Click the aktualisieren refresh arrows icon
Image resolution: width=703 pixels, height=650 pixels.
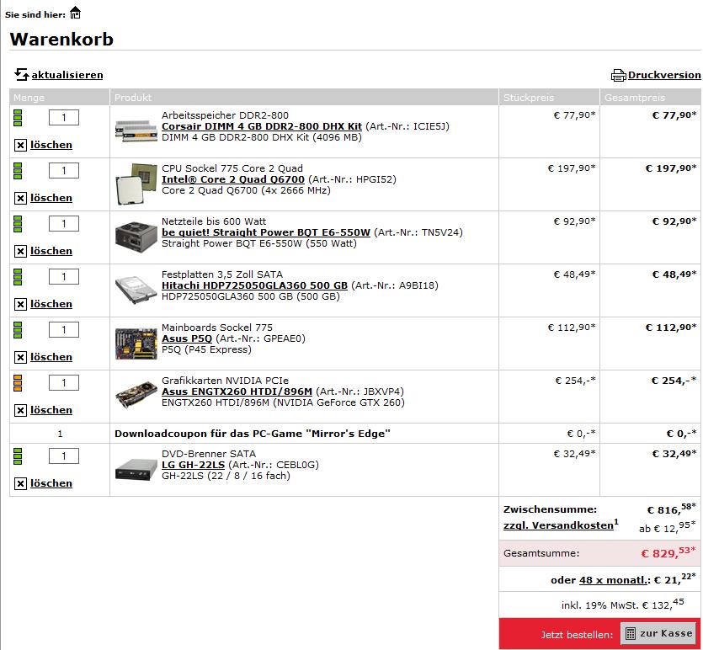click(x=21, y=74)
